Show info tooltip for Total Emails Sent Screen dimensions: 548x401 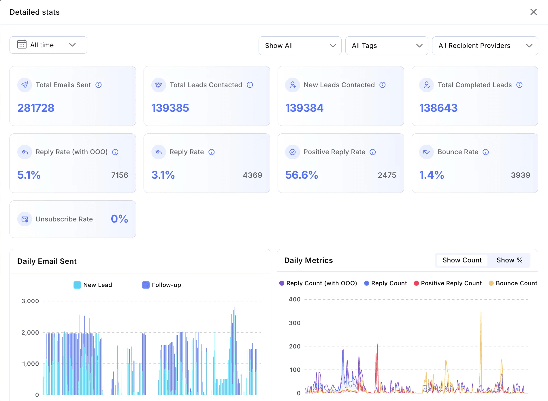point(99,85)
